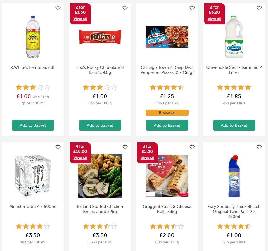View all items in the 2 for £1.50 offer

click(80, 19)
